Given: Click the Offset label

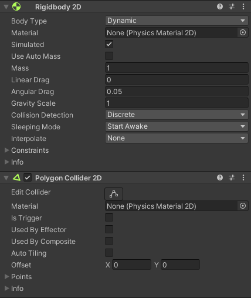Looking at the screenshot, I should (x=21, y=265).
